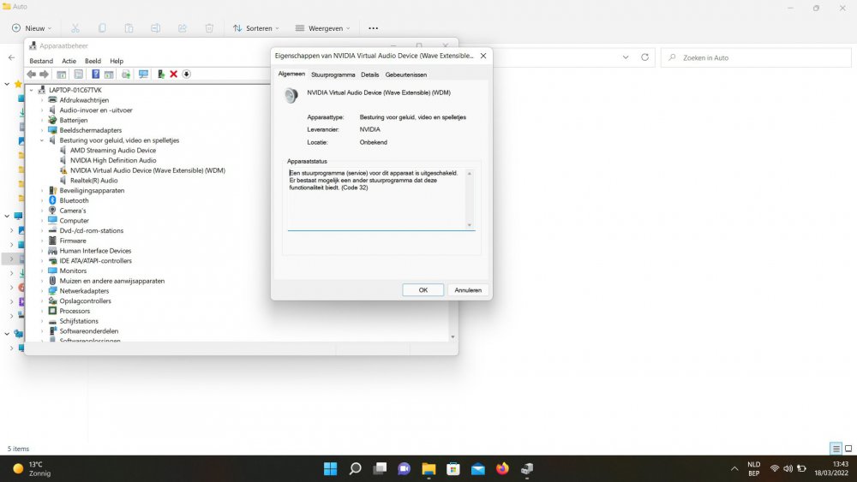This screenshot has height=482, width=857.
Task: Expand the Netwerkadapters category
Action: pyautogui.click(x=42, y=291)
